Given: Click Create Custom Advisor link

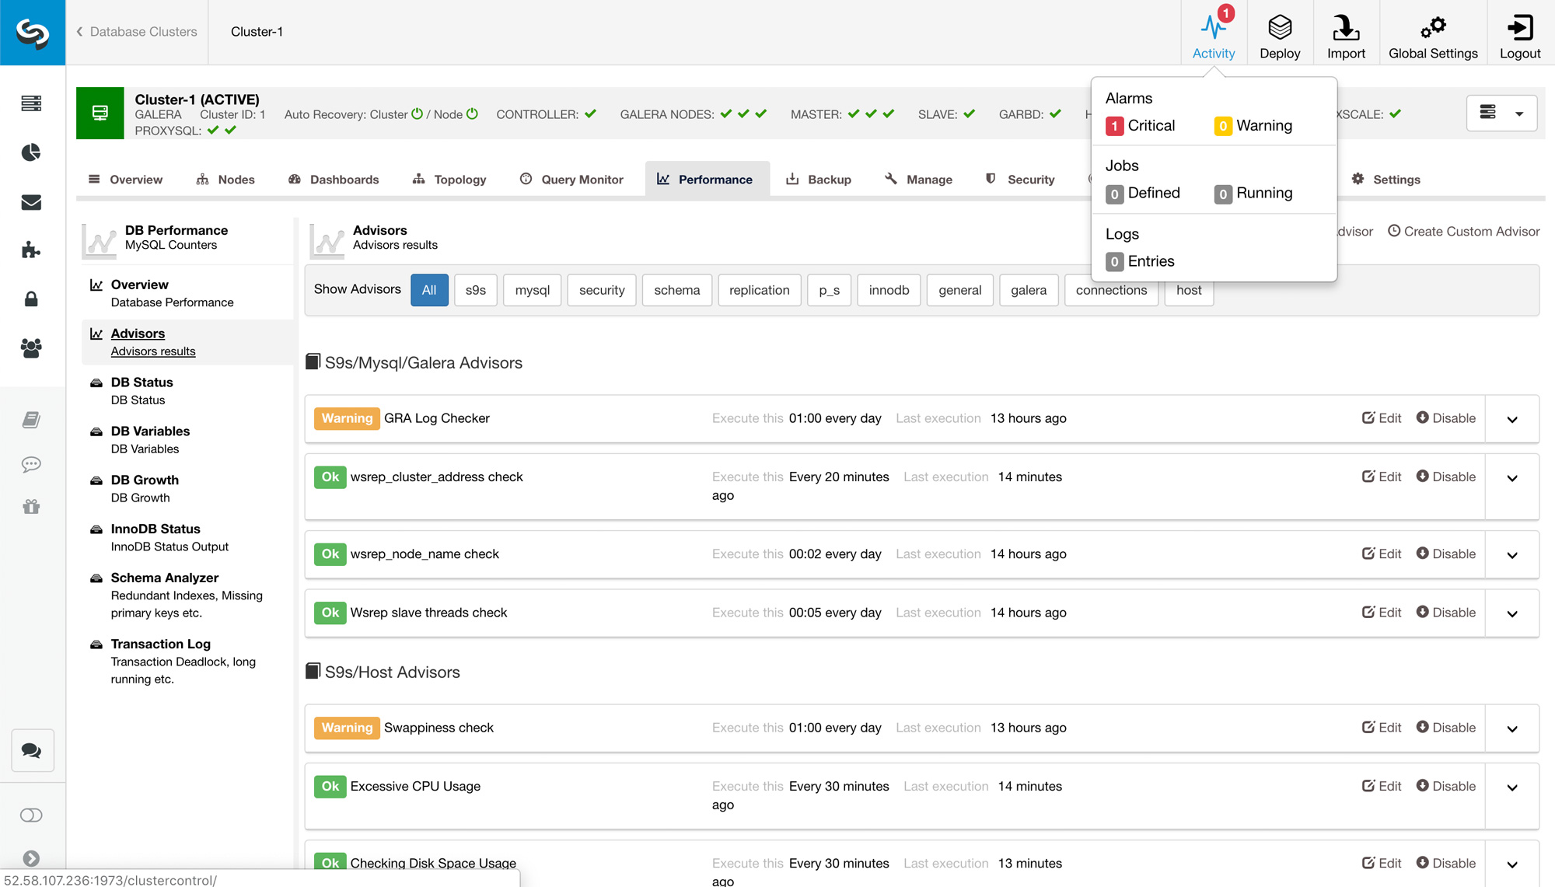Looking at the screenshot, I should pyautogui.click(x=1464, y=231).
